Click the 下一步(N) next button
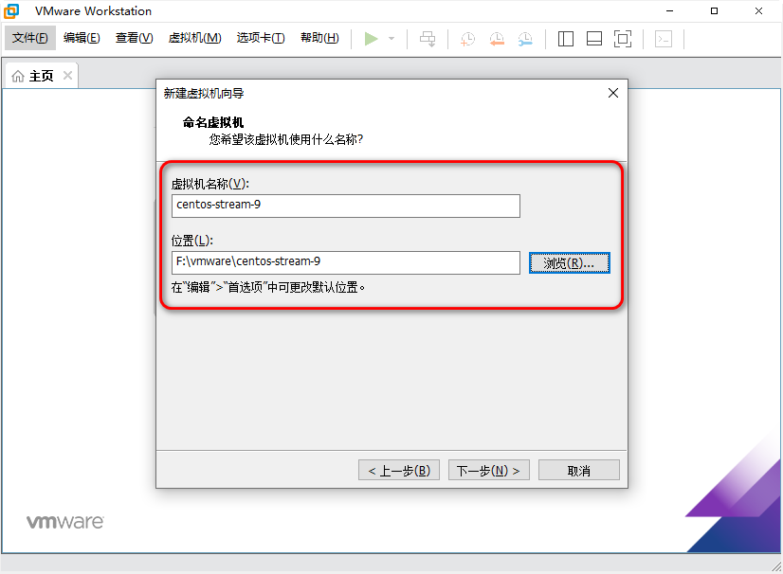This screenshot has height=574, width=783. pyautogui.click(x=489, y=470)
